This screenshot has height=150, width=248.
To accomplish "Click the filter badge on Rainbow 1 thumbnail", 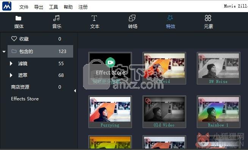I will tap(202, 101).
